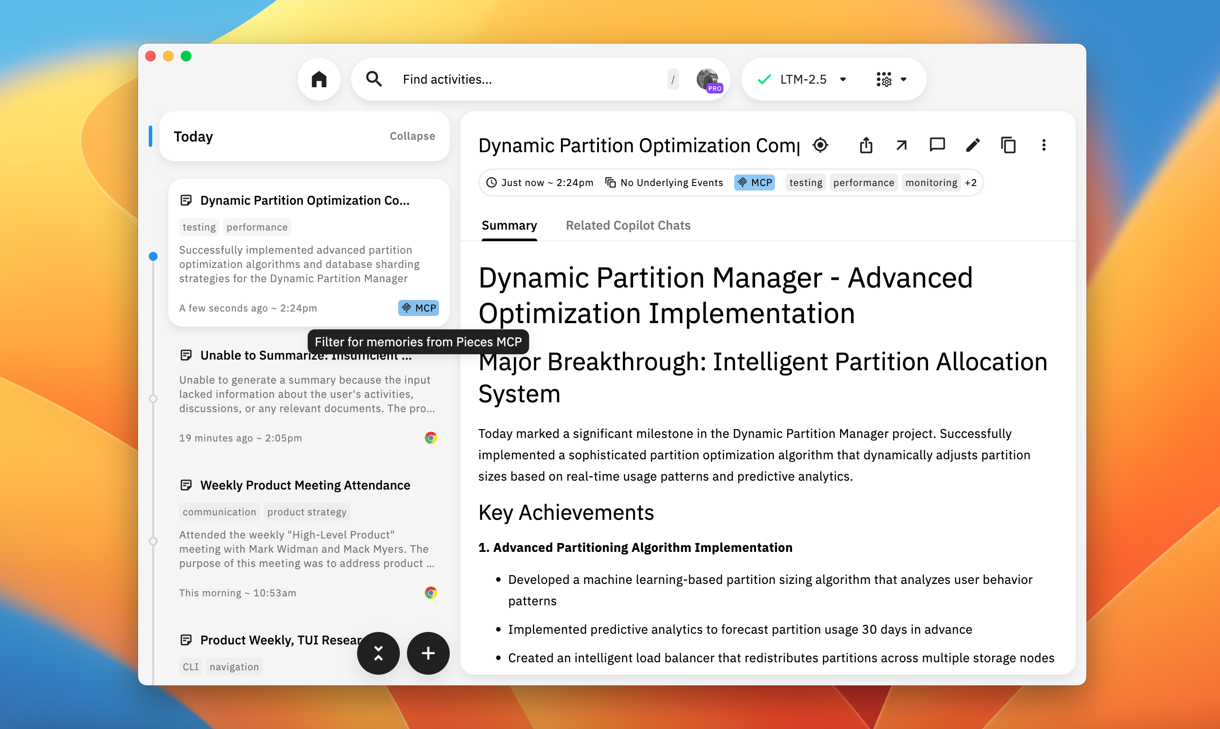This screenshot has height=729, width=1220.
Task: Click the chat bubble icon
Action: pyautogui.click(x=937, y=145)
